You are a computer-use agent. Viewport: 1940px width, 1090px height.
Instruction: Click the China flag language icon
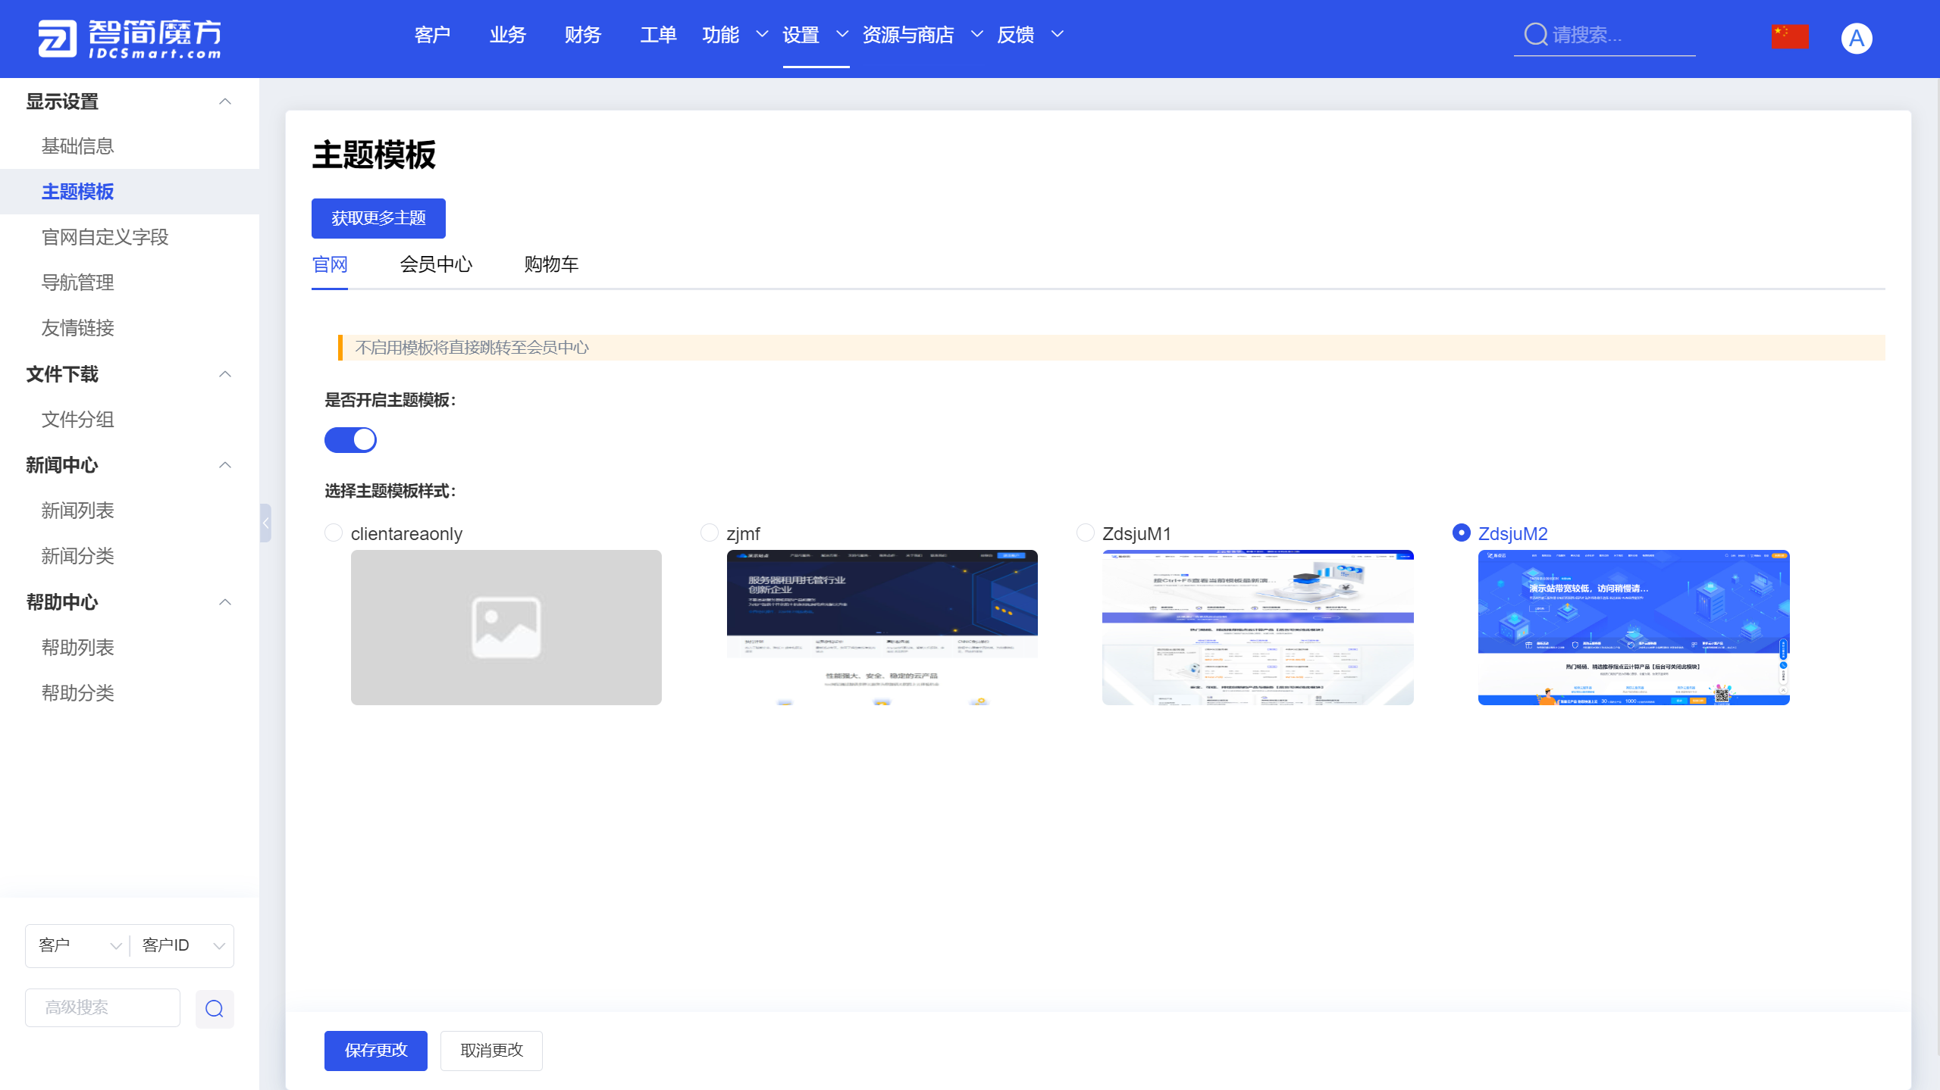1789,36
